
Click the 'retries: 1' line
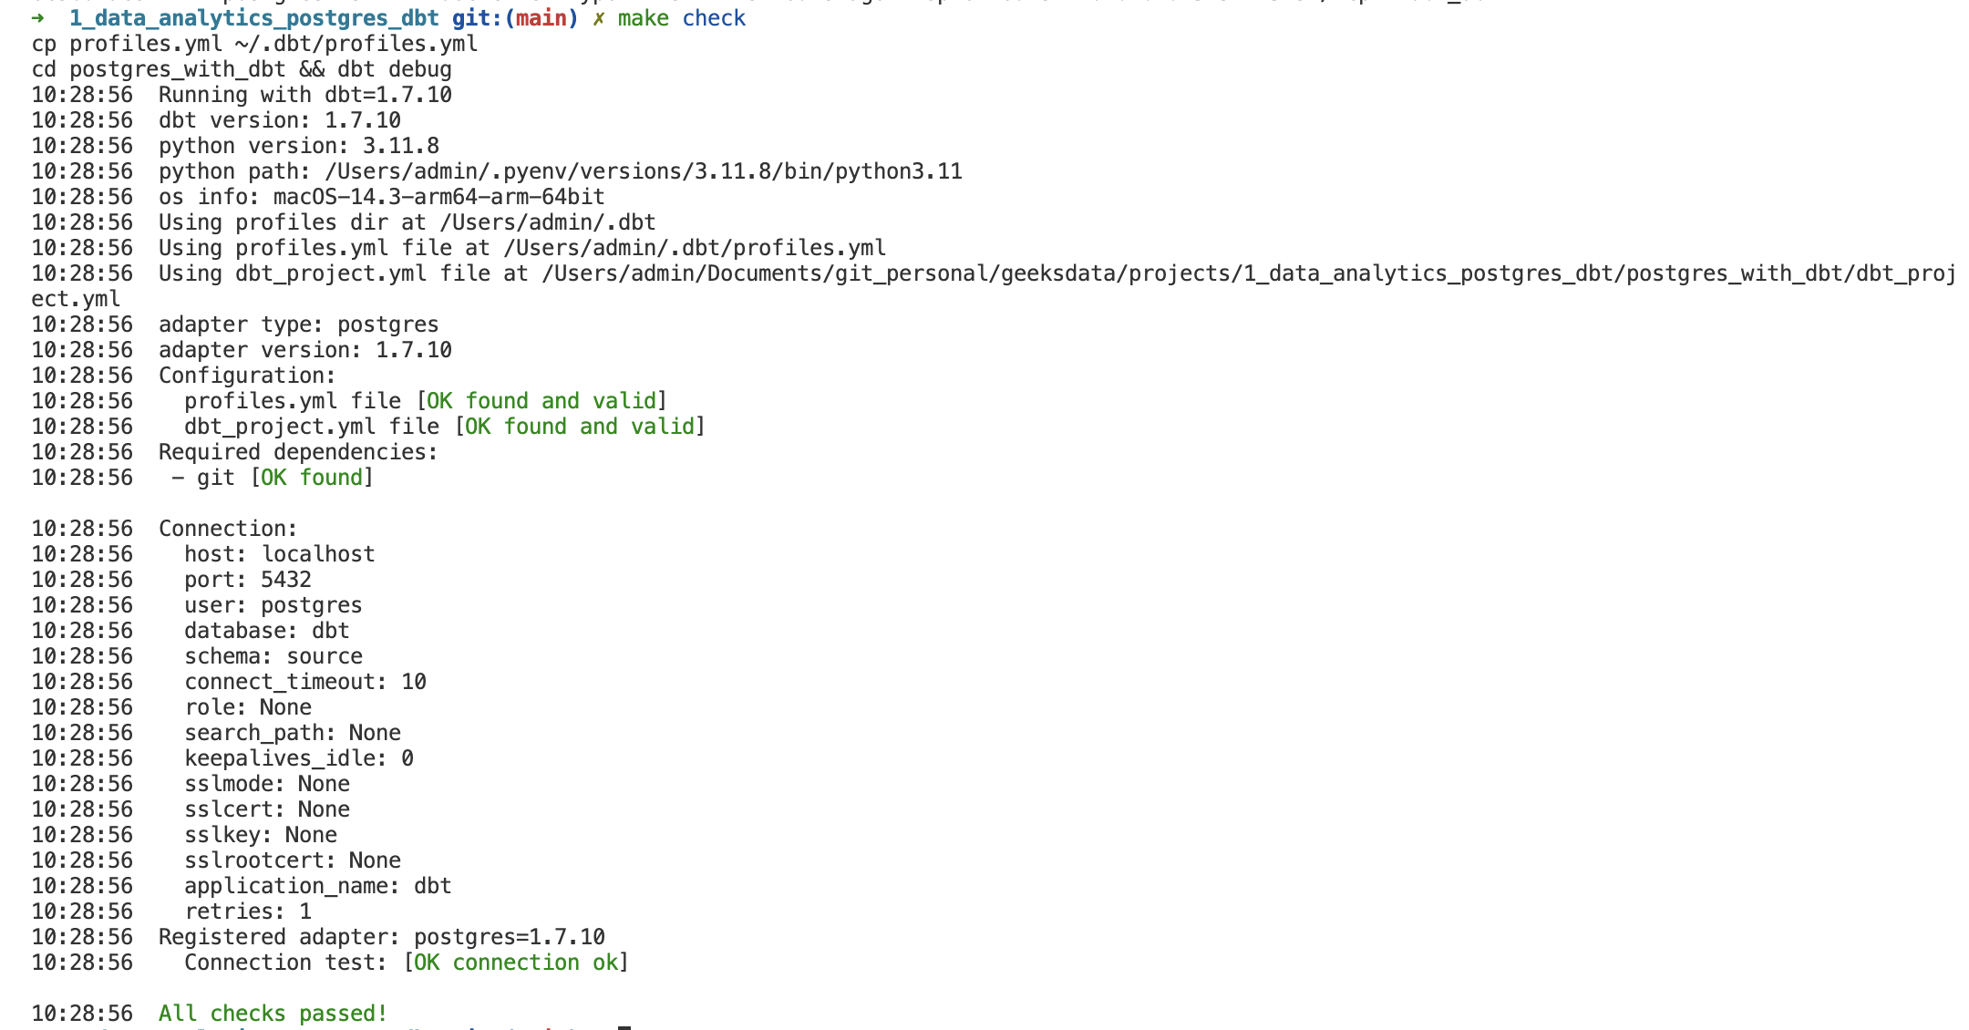tap(248, 912)
